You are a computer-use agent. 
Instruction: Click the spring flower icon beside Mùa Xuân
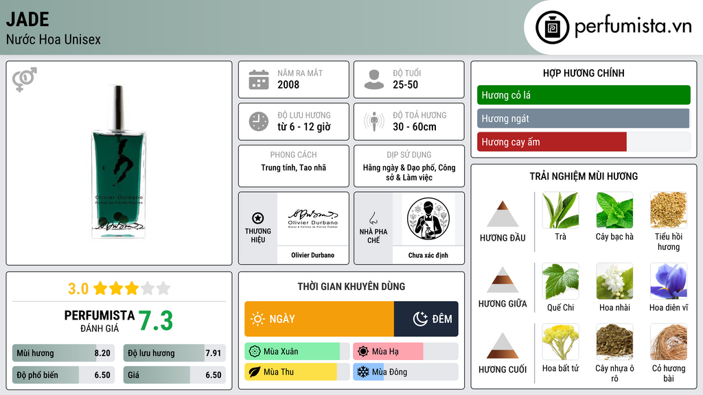tap(255, 352)
